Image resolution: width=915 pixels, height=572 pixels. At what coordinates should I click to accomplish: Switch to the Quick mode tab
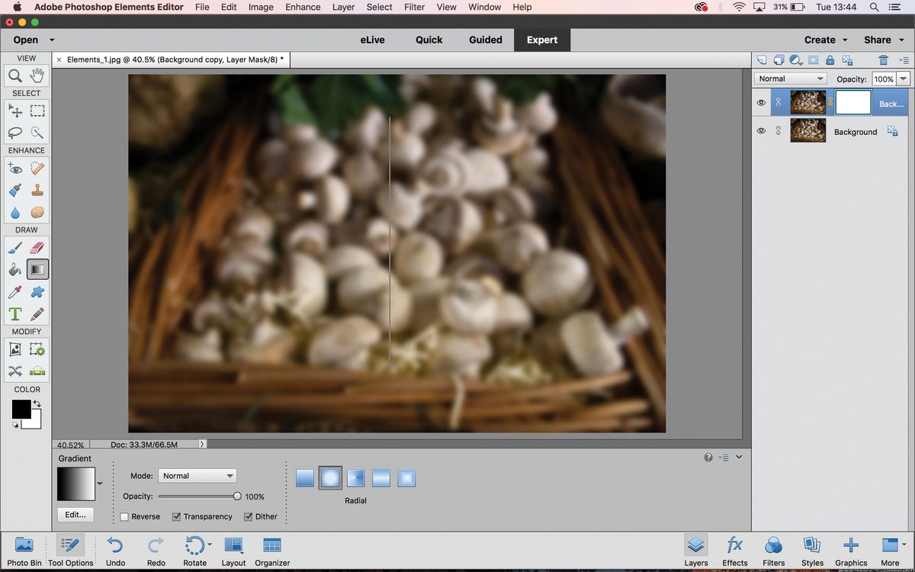429,40
